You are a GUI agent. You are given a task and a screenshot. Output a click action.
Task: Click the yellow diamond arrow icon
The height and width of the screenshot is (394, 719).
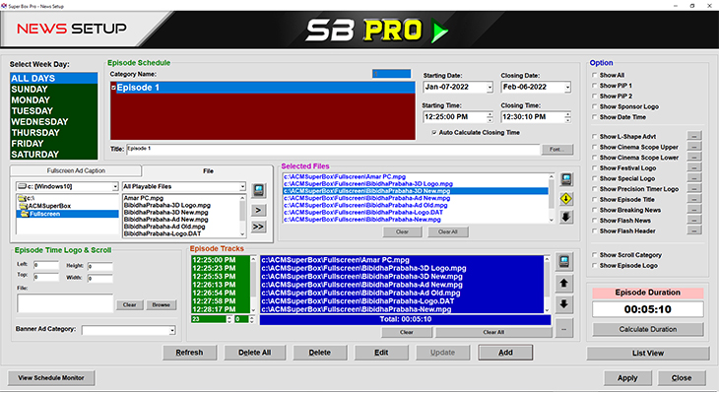click(566, 198)
